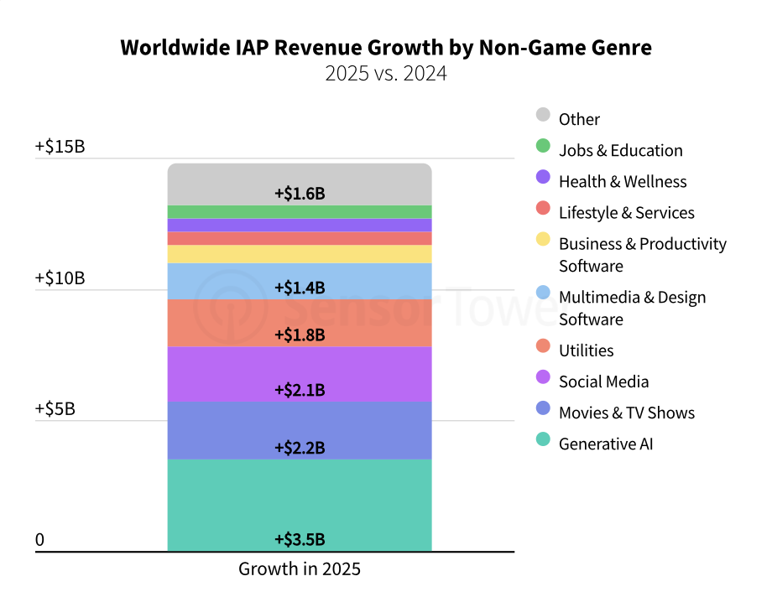This screenshot has width=772, height=597.
Task: Click the Movies & TV Shows legend dot
Action: [543, 408]
